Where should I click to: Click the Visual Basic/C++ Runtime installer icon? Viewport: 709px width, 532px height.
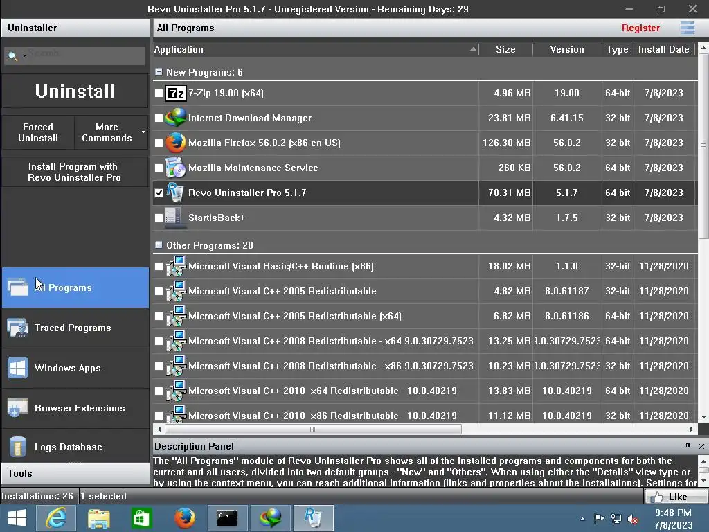[x=175, y=266]
